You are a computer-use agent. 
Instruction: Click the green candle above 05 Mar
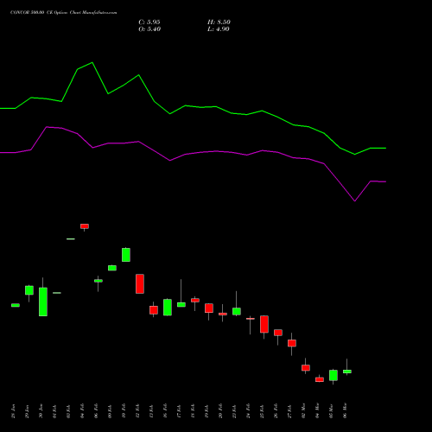[x=334, y=375]
